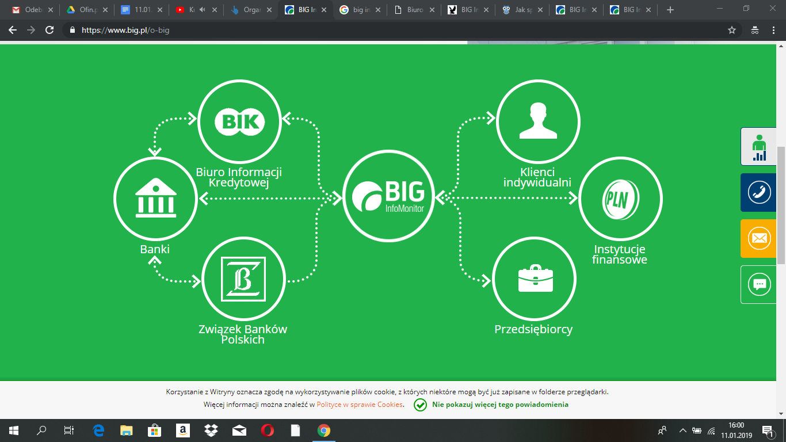Image resolution: width=786 pixels, height=442 pixels.
Task: Mute the YouTube tab speaker icon
Action: [202, 10]
